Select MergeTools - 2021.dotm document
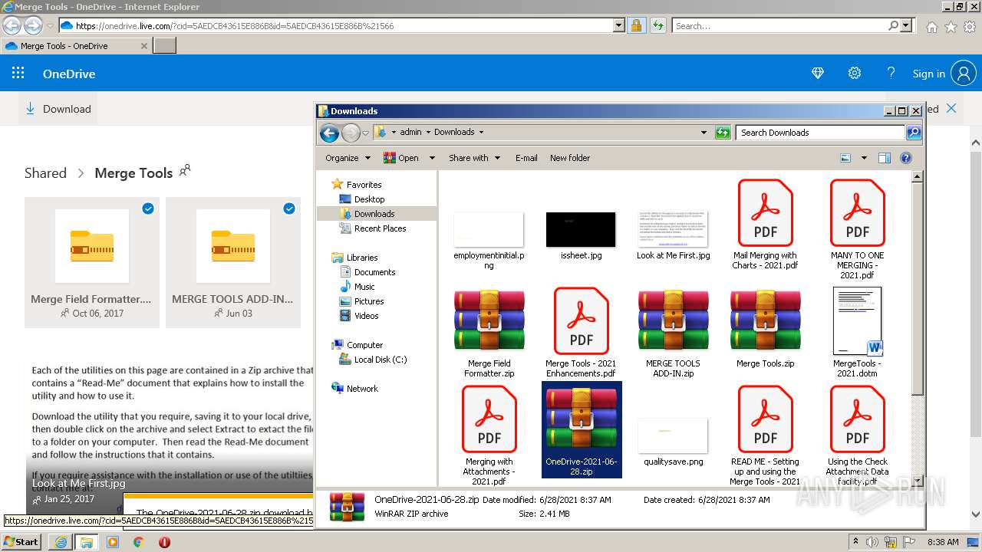This screenshot has height=552, width=982. click(x=857, y=333)
